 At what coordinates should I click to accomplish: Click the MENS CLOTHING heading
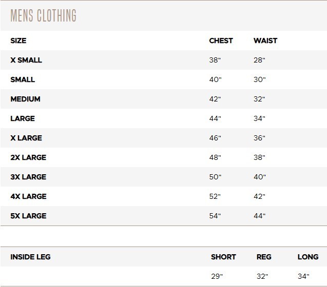[x=43, y=15]
